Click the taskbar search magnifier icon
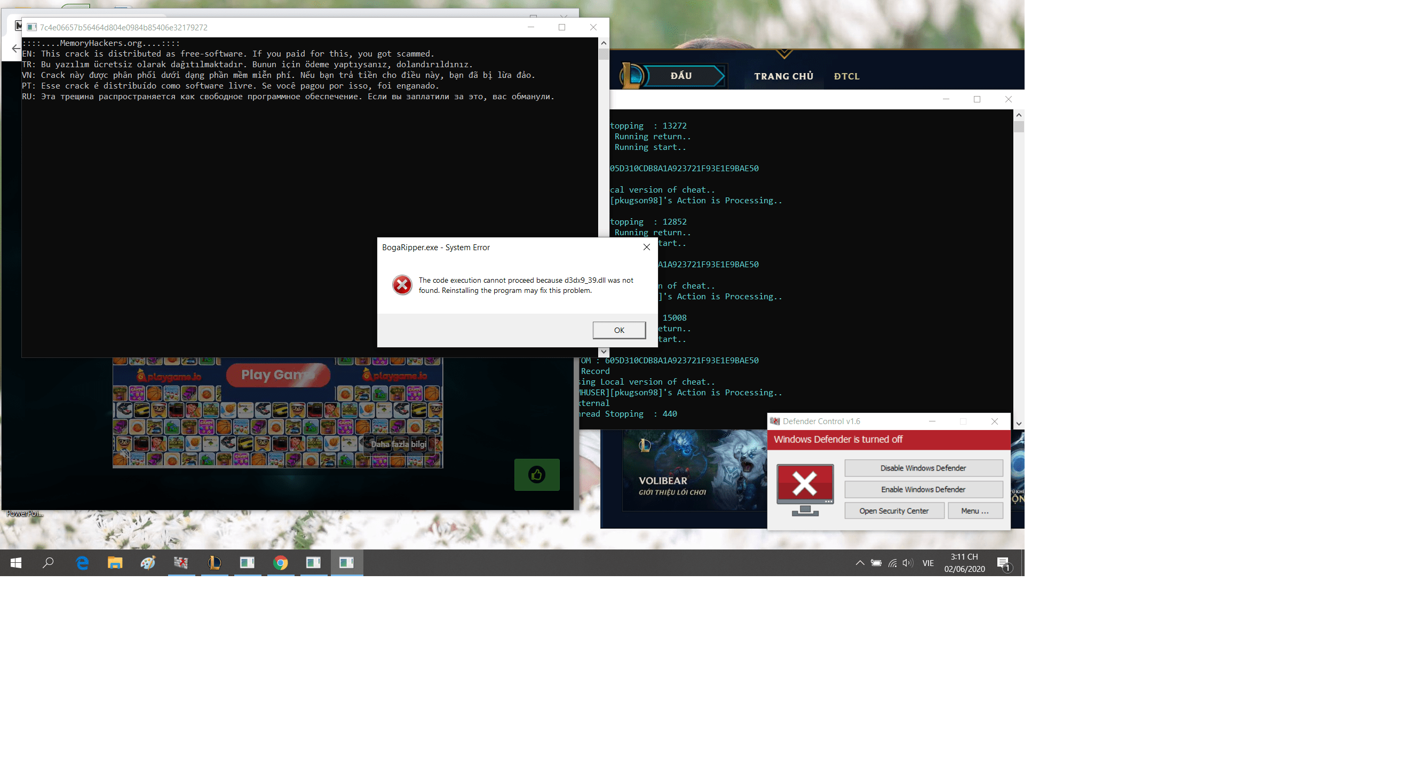Image resolution: width=1428 pixels, height=765 pixels. (x=48, y=563)
